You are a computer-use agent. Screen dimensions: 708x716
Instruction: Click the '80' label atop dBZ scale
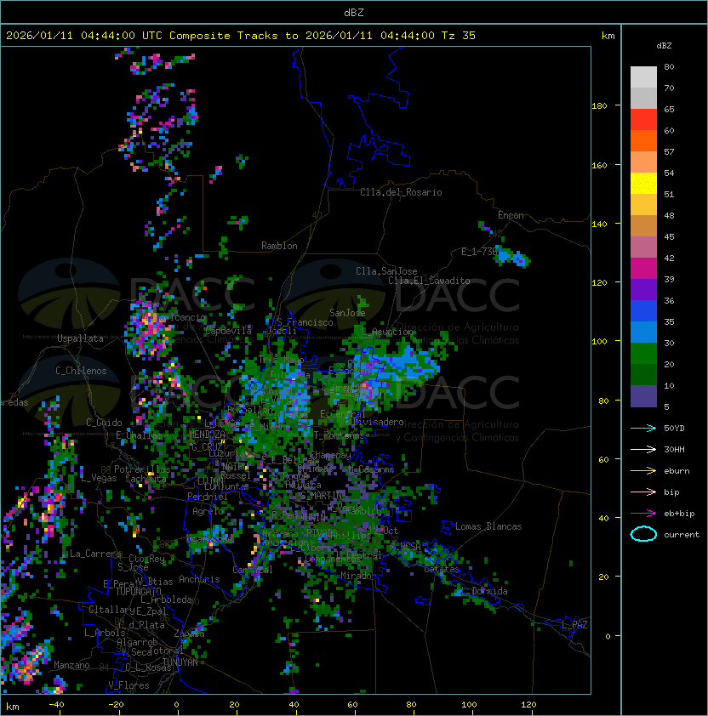click(669, 66)
